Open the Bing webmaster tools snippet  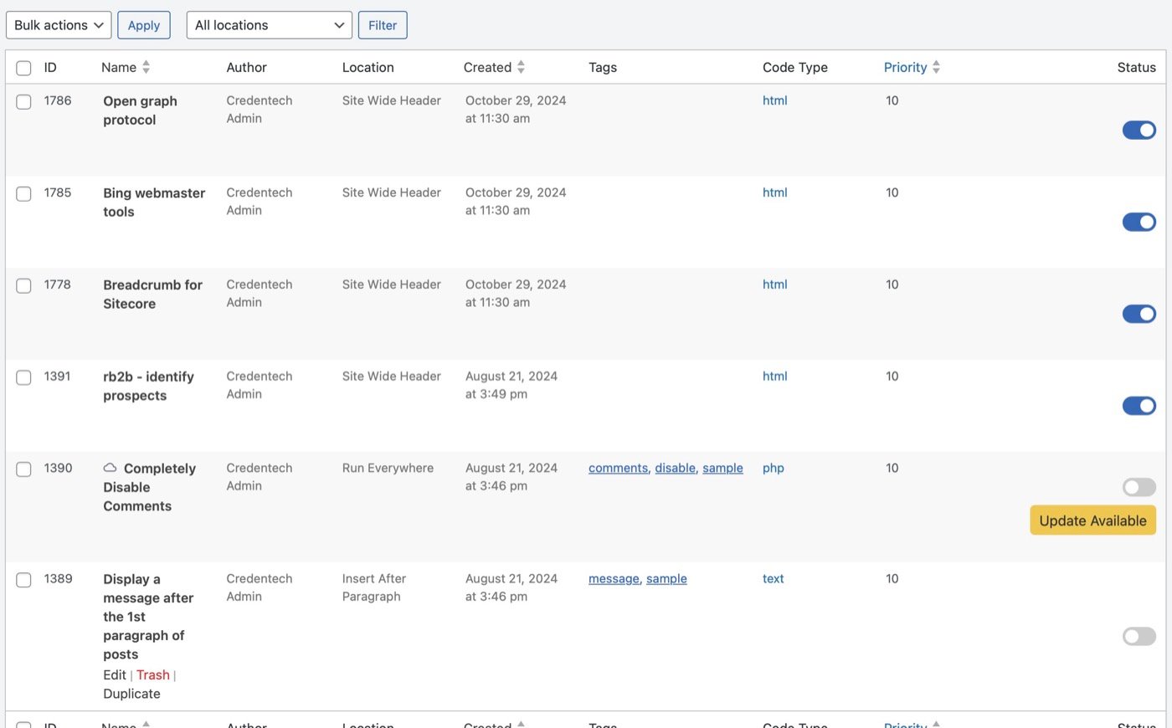[x=154, y=203]
